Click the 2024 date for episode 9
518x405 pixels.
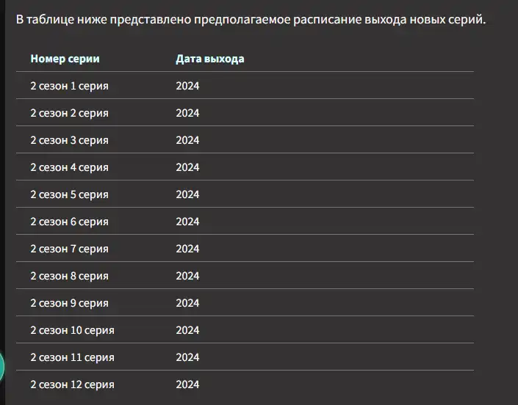tap(187, 303)
